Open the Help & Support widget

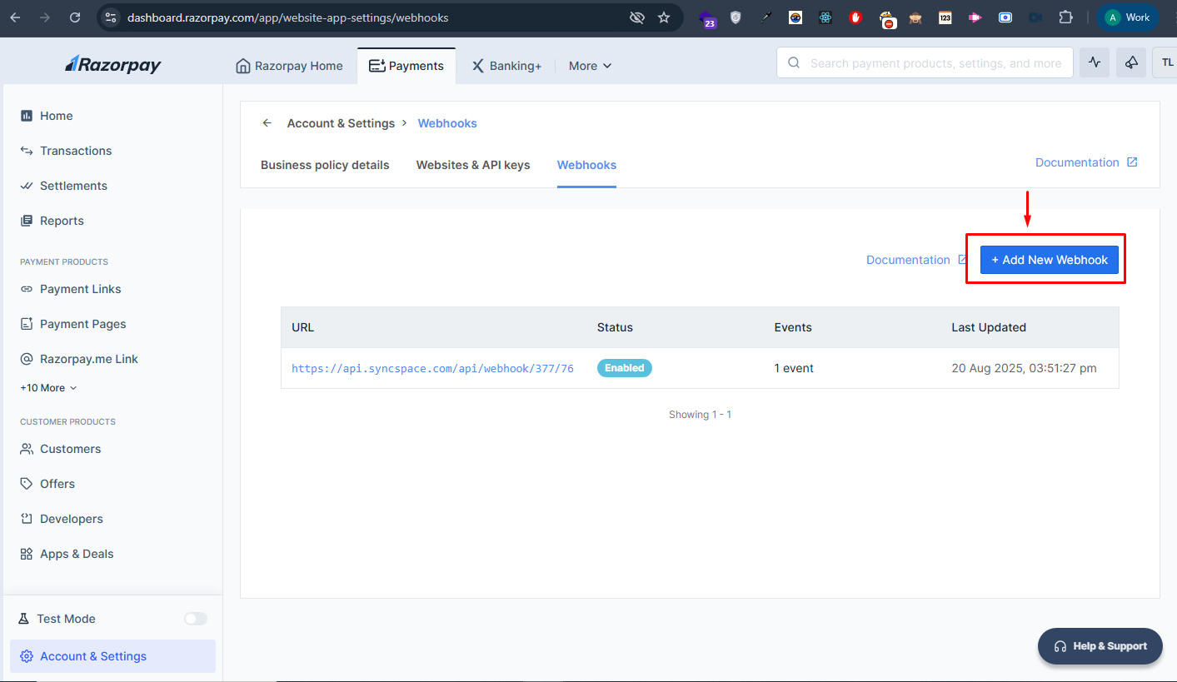click(x=1100, y=646)
